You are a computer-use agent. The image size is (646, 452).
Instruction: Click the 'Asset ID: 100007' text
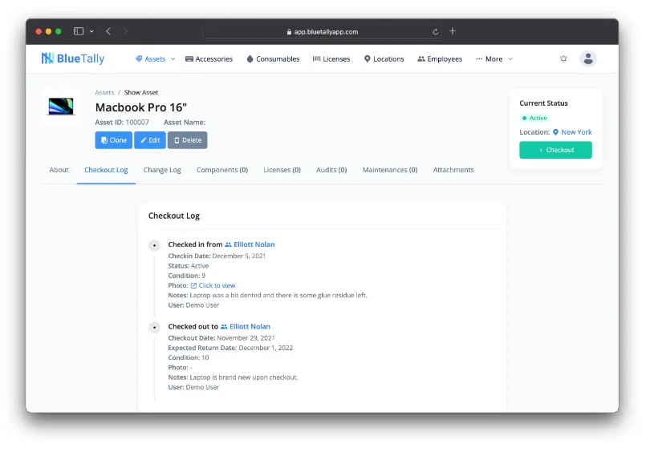[x=122, y=122]
